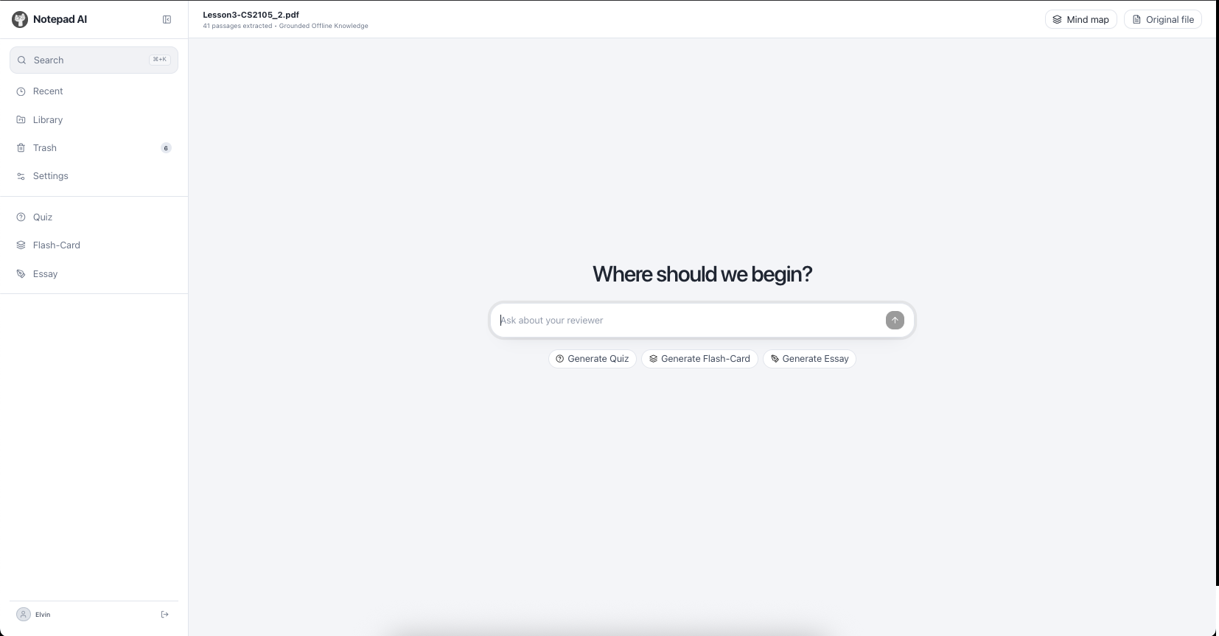Click the username Elvin

tap(43, 615)
